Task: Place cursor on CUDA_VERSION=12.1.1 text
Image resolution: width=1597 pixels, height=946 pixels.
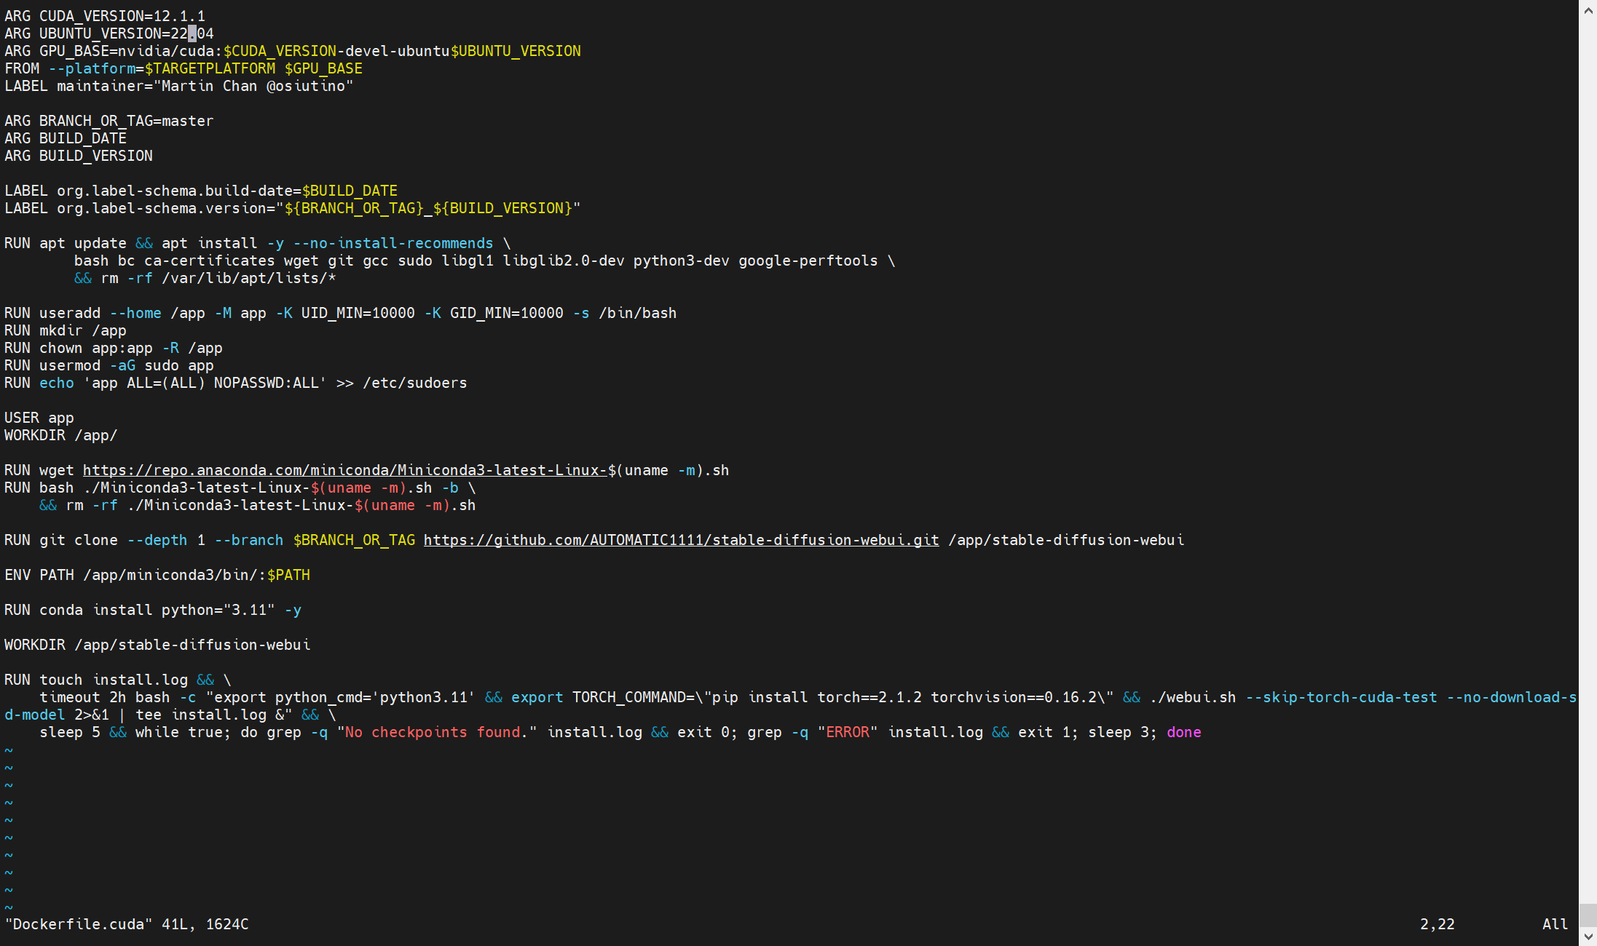Action: pyautogui.click(x=122, y=16)
